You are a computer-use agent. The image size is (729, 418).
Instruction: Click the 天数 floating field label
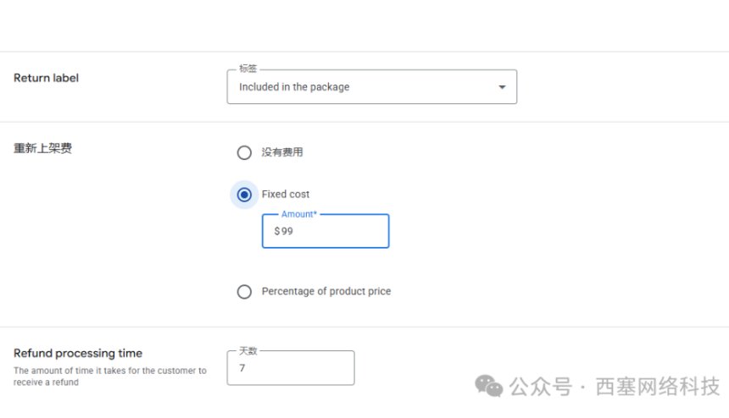tap(248, 350)
